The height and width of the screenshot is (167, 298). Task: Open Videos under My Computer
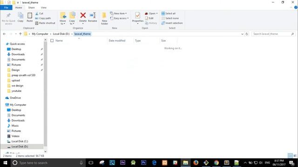click(x=15, y=136)
